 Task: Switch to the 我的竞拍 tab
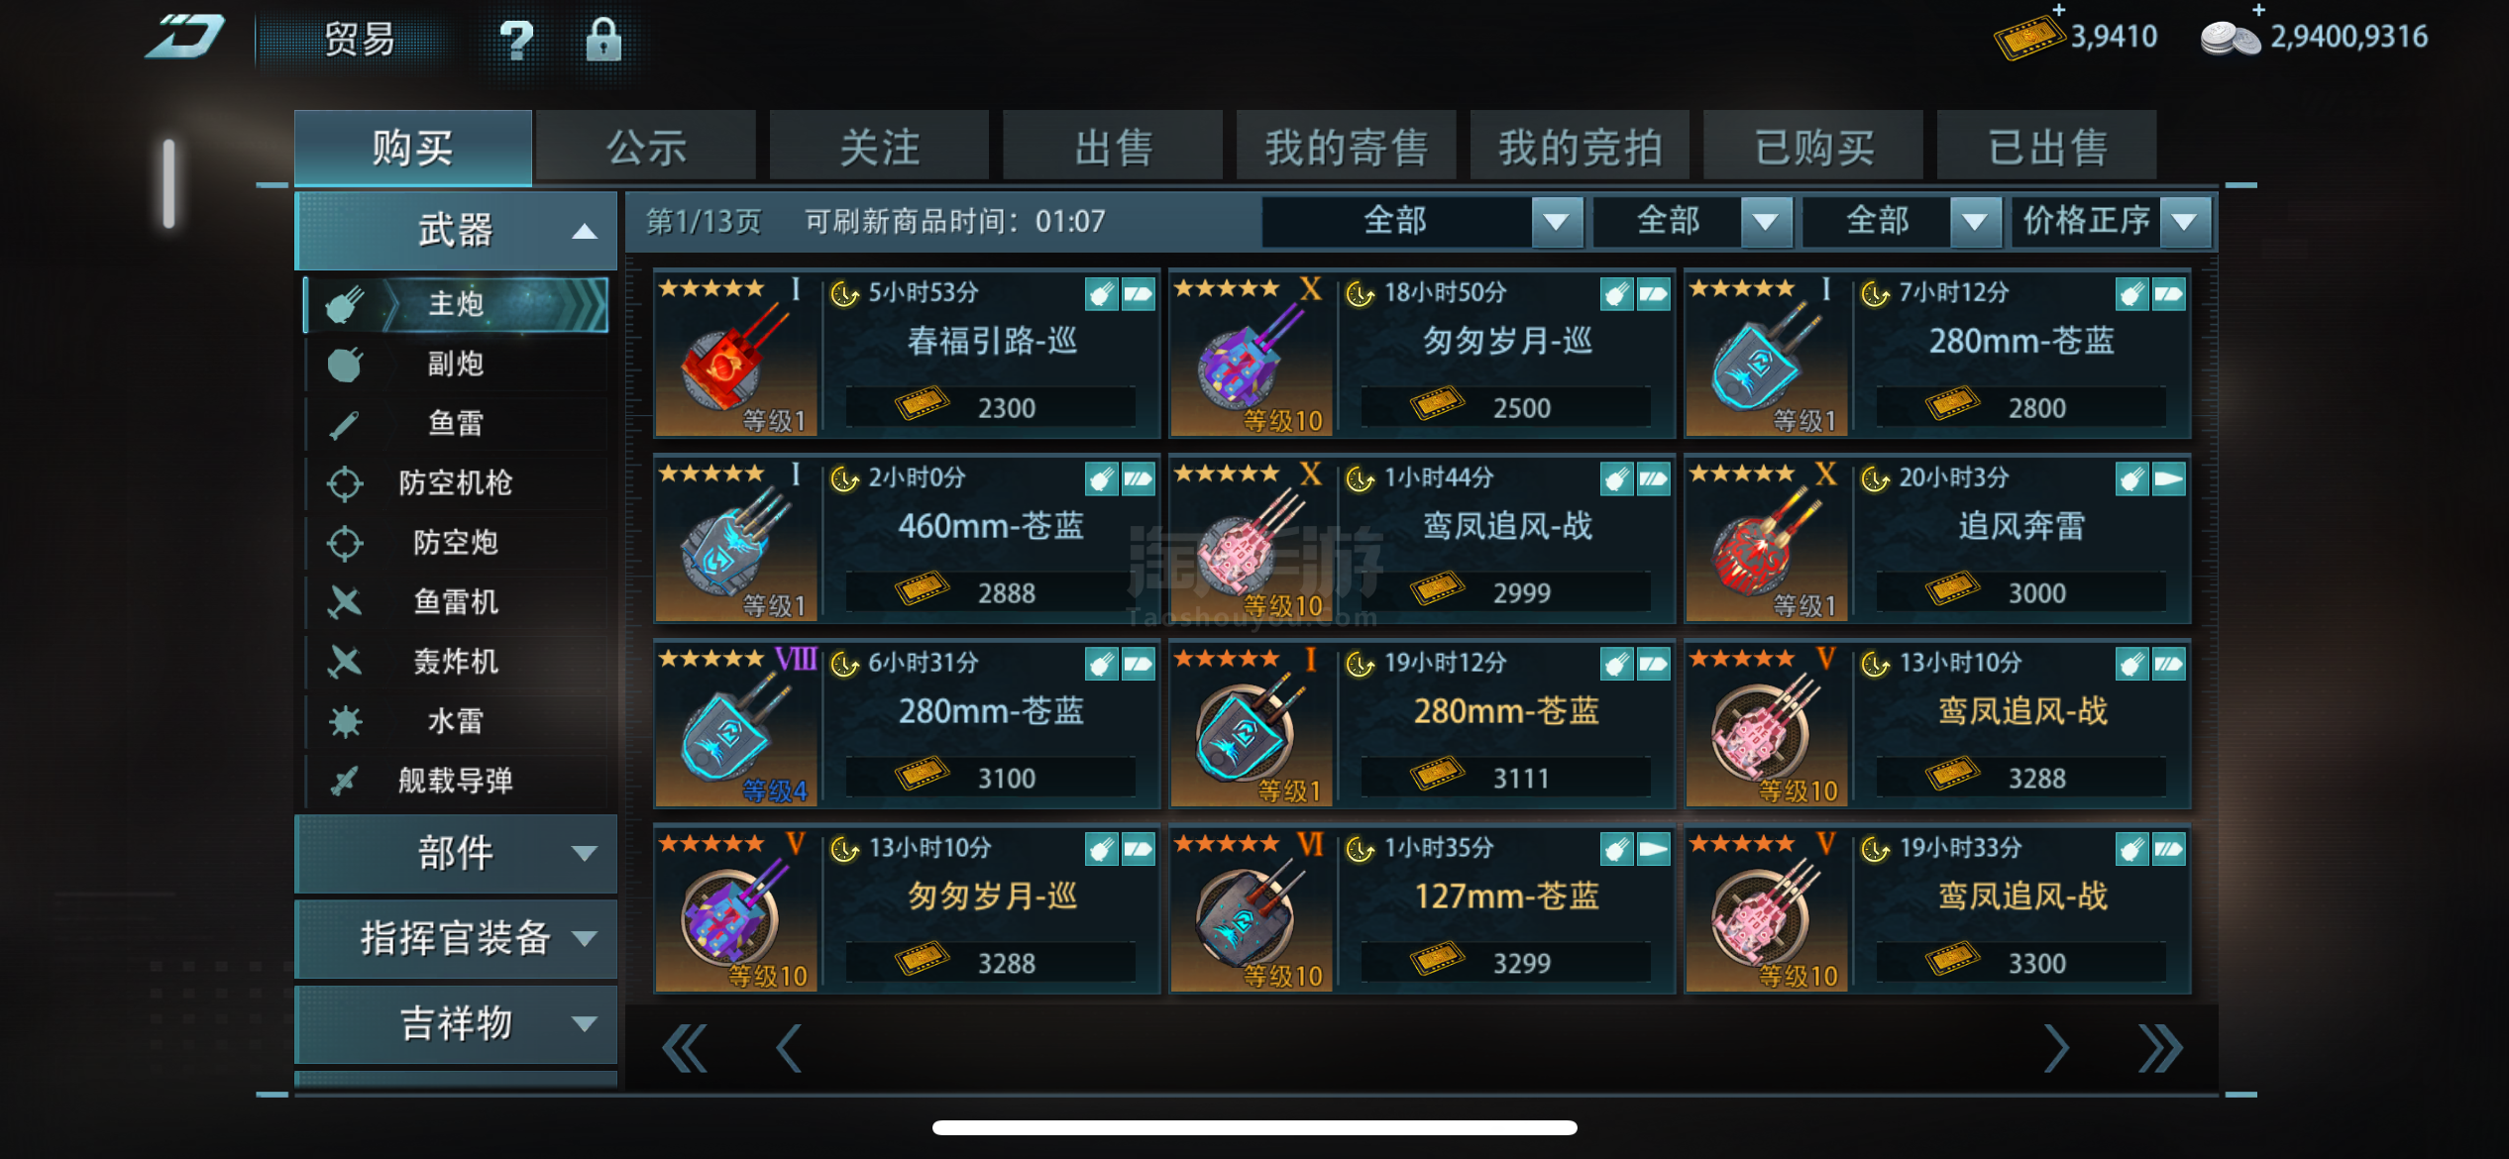tap(1580, 147)
